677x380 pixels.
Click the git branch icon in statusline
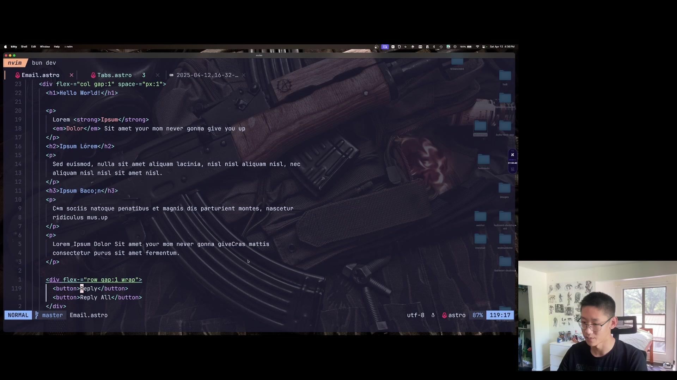(x=37, y=315)
